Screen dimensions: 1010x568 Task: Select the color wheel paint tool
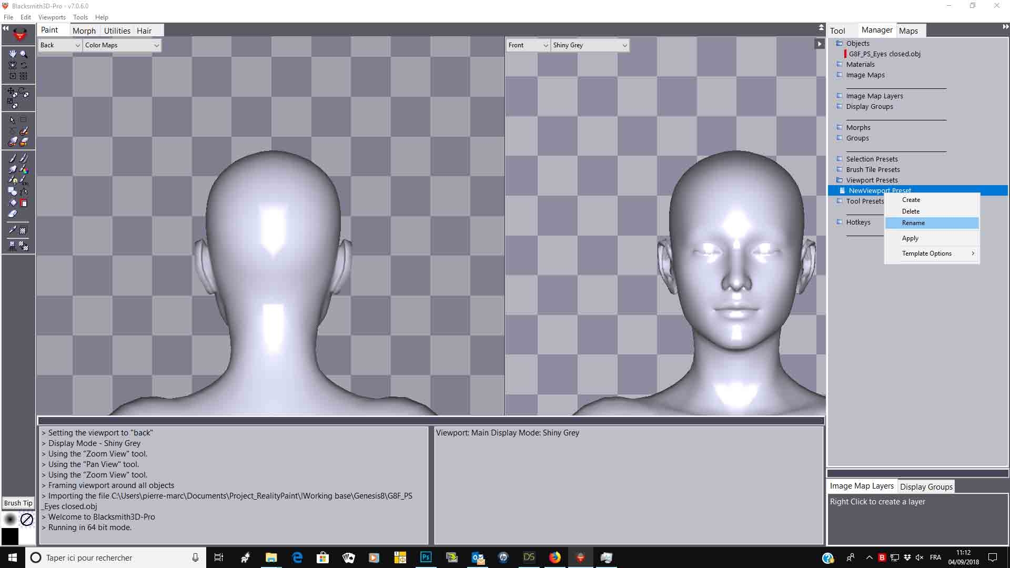24,169
